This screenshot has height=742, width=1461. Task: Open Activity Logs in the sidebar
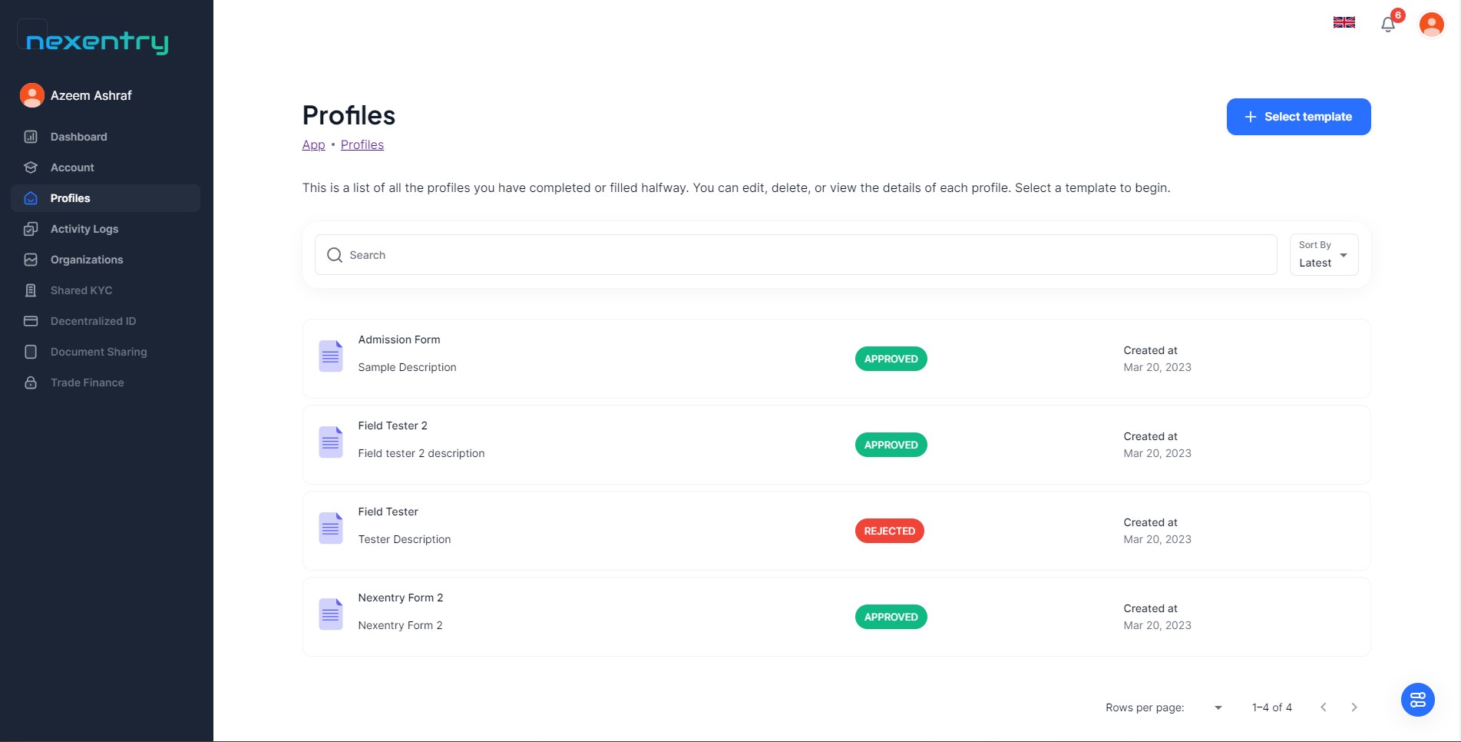tap(84, 229)
